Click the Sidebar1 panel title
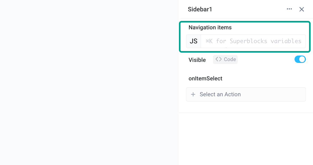The height and width of the screenshot is (165, 313). (200, 9)
